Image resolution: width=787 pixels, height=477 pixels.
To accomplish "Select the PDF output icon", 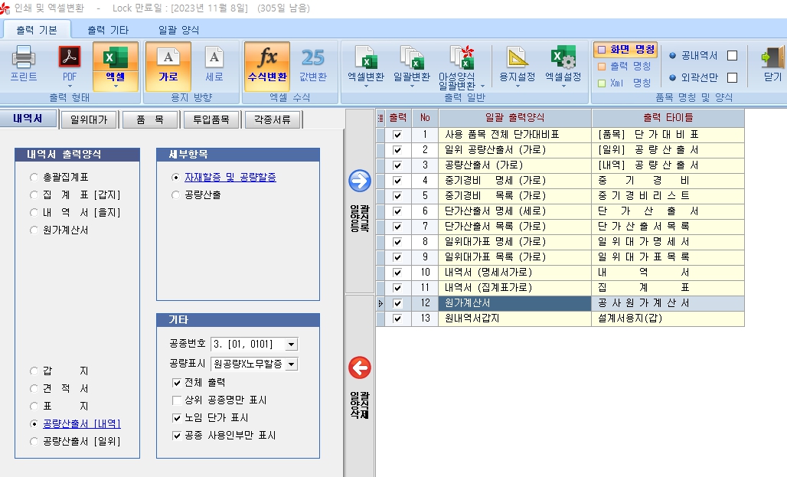I will 70,60.
